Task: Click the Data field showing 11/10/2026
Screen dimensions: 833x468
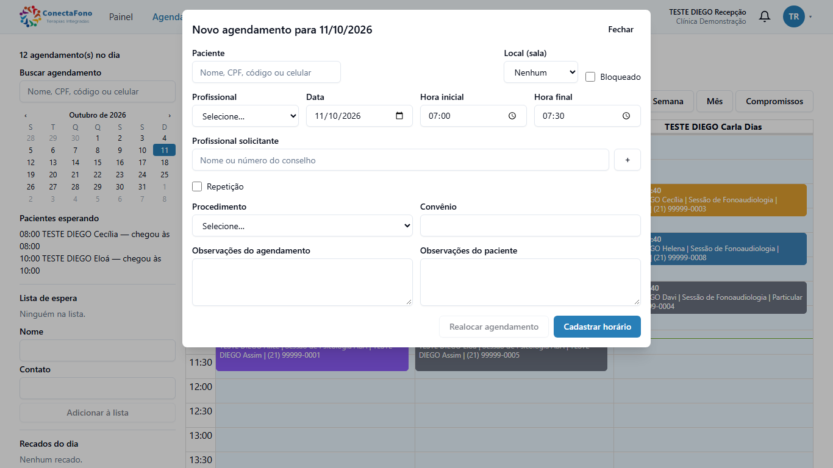Action: 359,116
